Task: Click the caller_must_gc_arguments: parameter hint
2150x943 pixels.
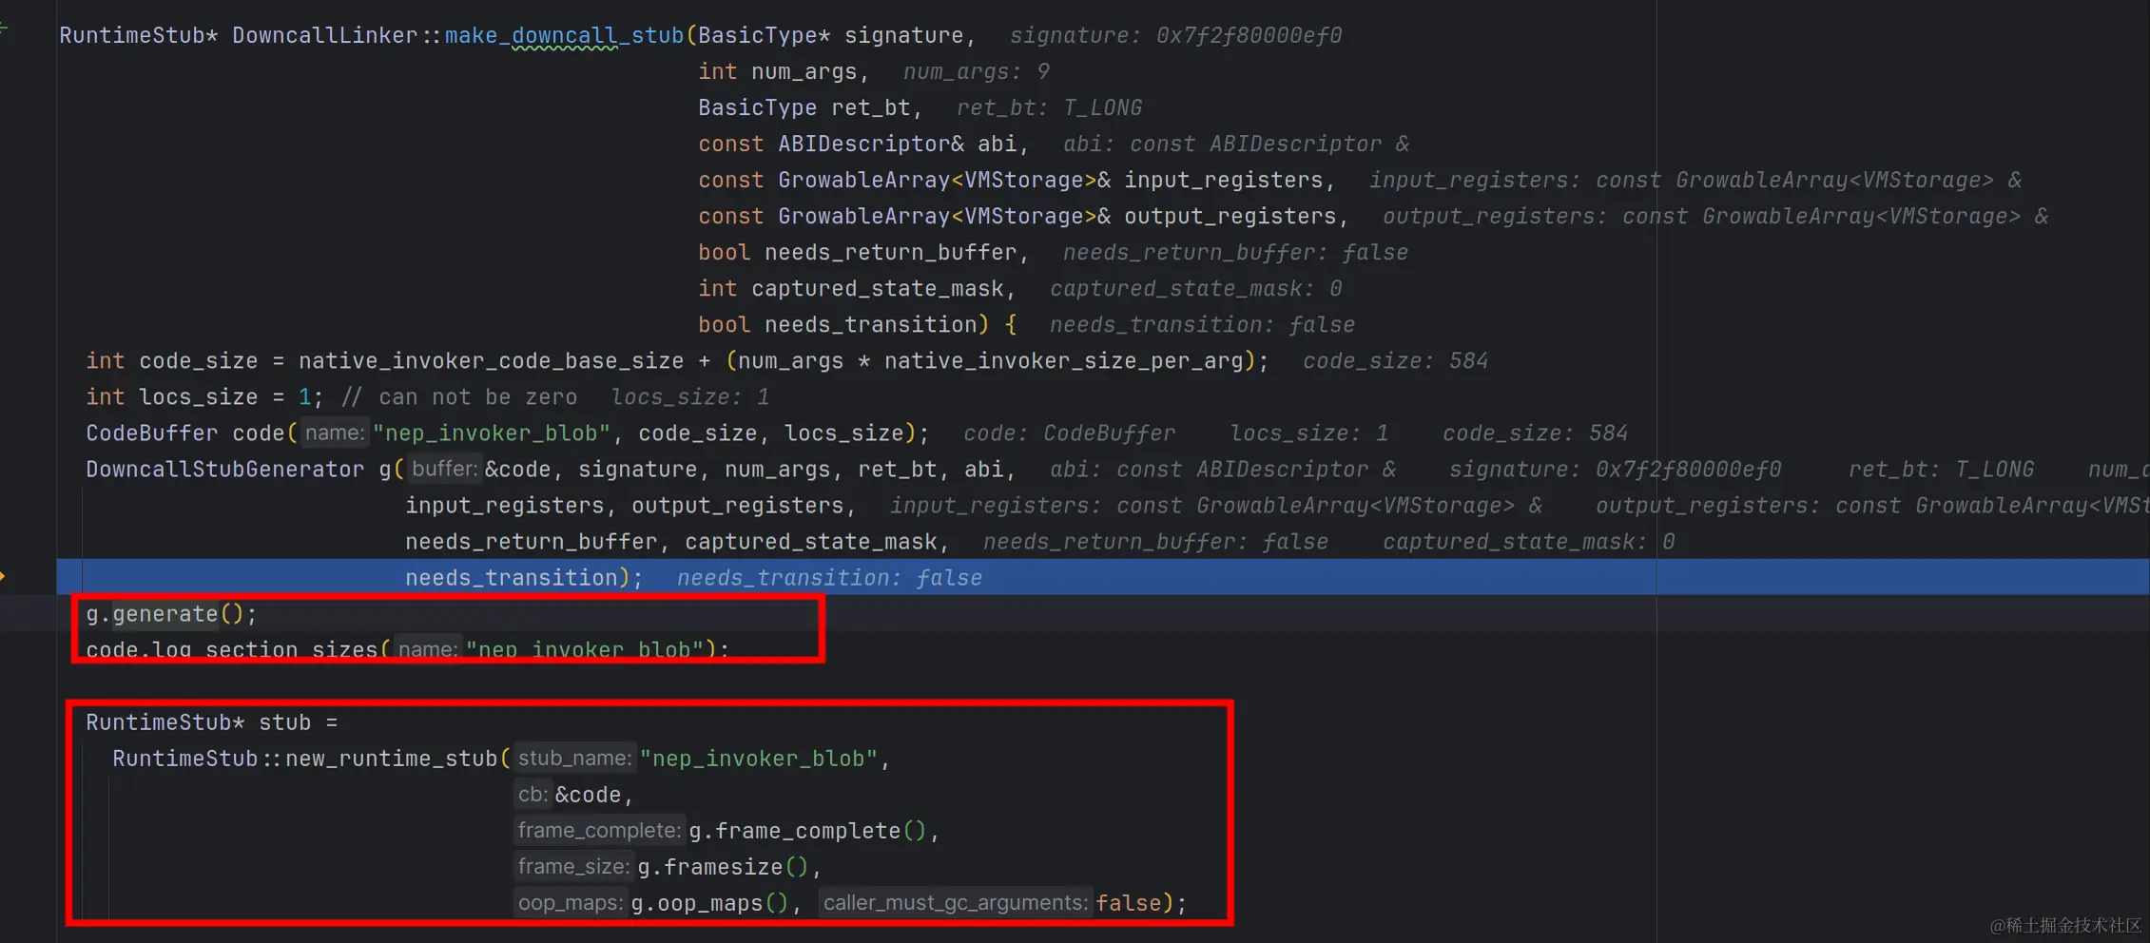Action: click(956, 902)
